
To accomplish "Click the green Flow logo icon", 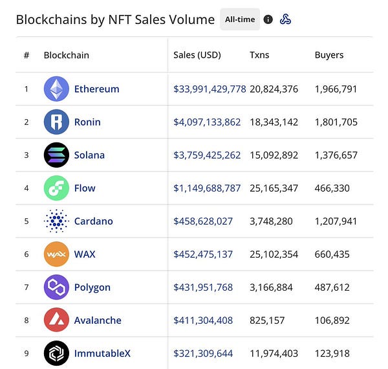I will pyautogui.click(x=56, y=188).
